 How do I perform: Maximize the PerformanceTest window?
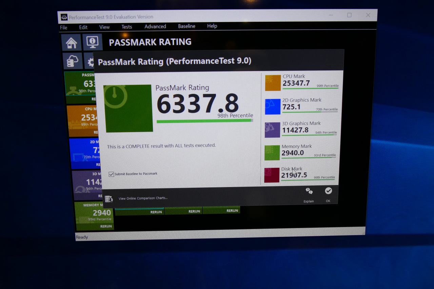(349, 15)
